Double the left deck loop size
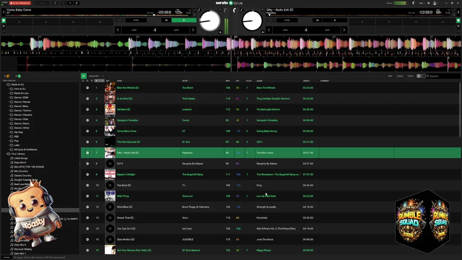Image resolution: width=462 pixels, height=260 pixels. 193,30
